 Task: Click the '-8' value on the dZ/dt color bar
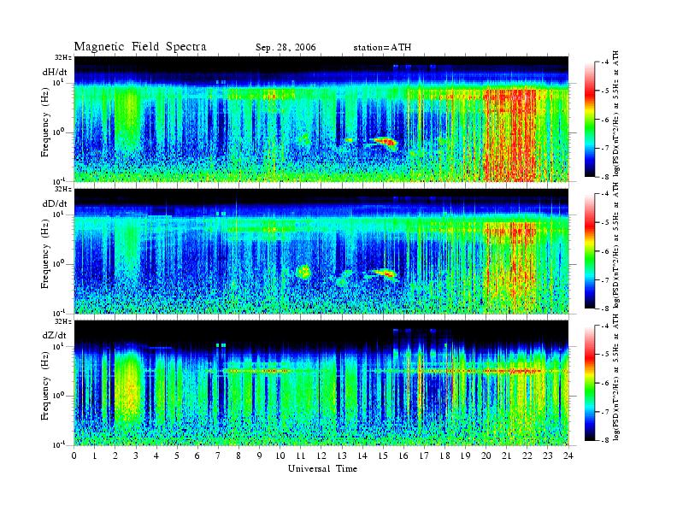(605, 440)
